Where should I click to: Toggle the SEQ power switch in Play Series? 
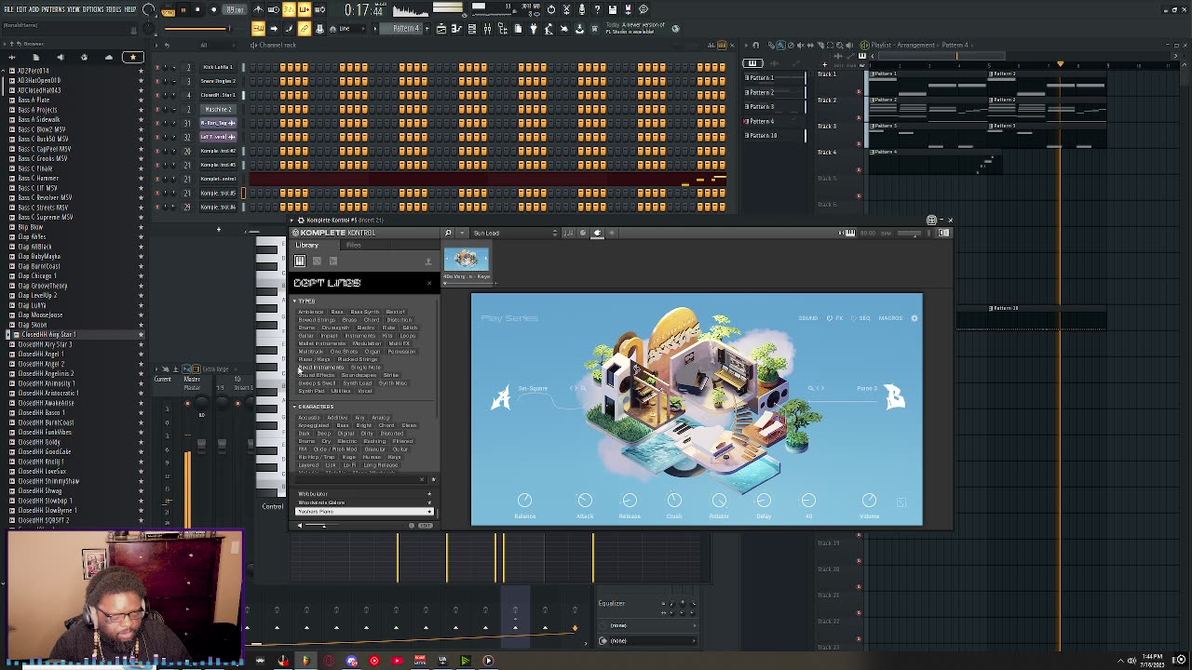pyautogui.click(x=856, y=318)
